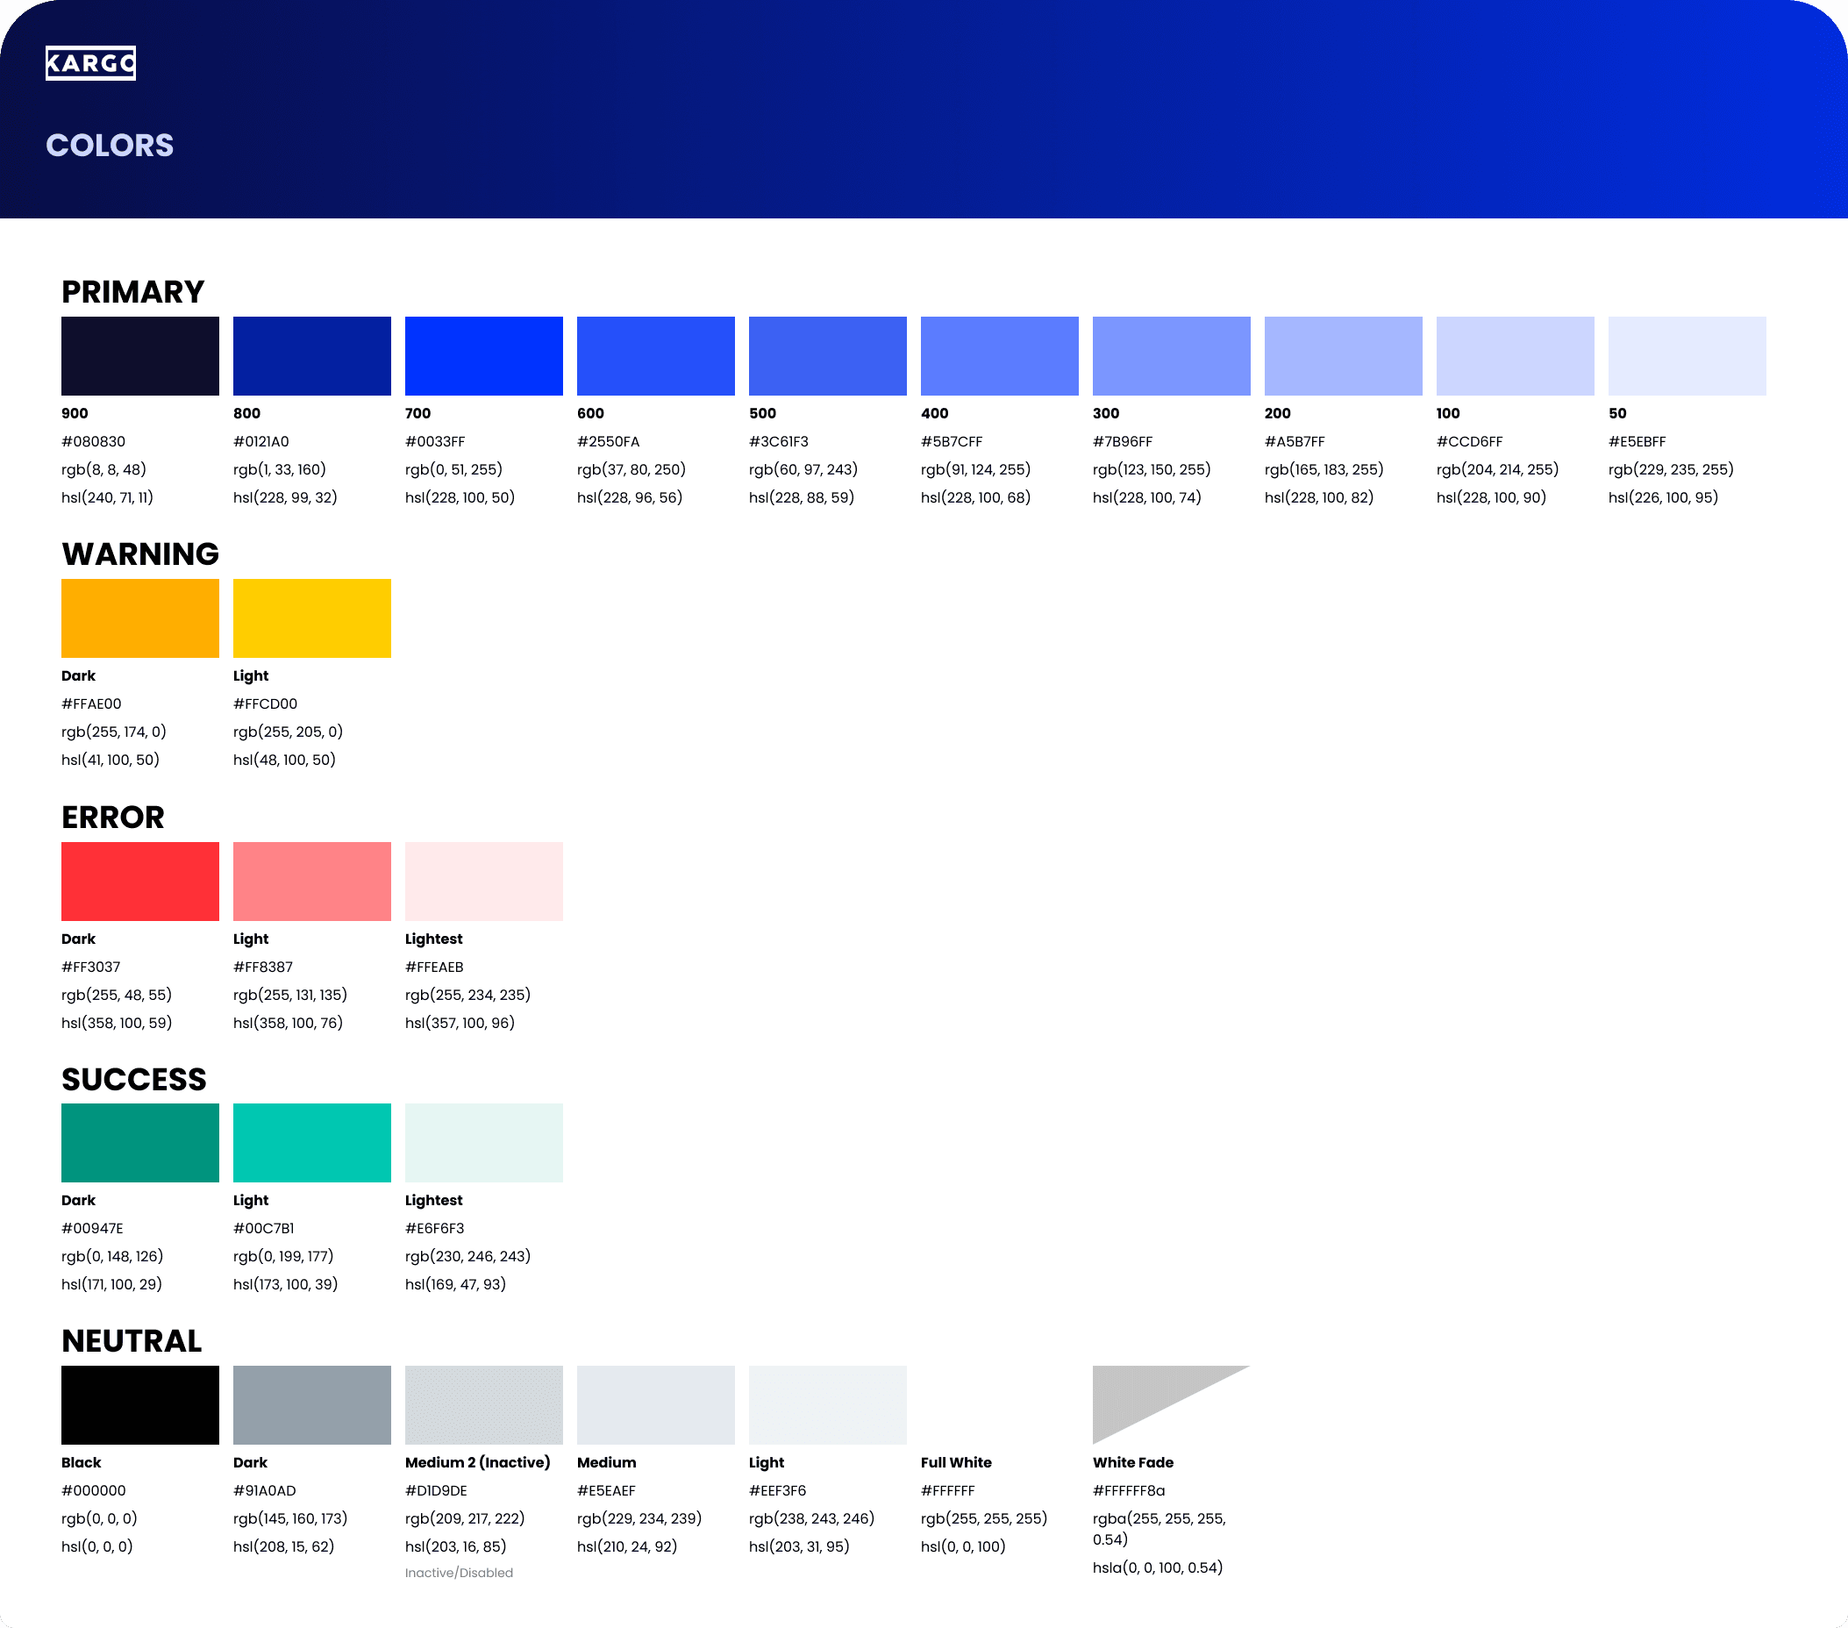Click the Kargo logo
Viewport: 1848px width, 1628px height.
coord(90,63)
